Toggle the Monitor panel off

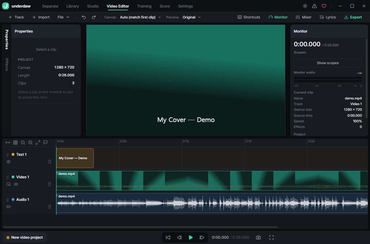coord(278,17)
